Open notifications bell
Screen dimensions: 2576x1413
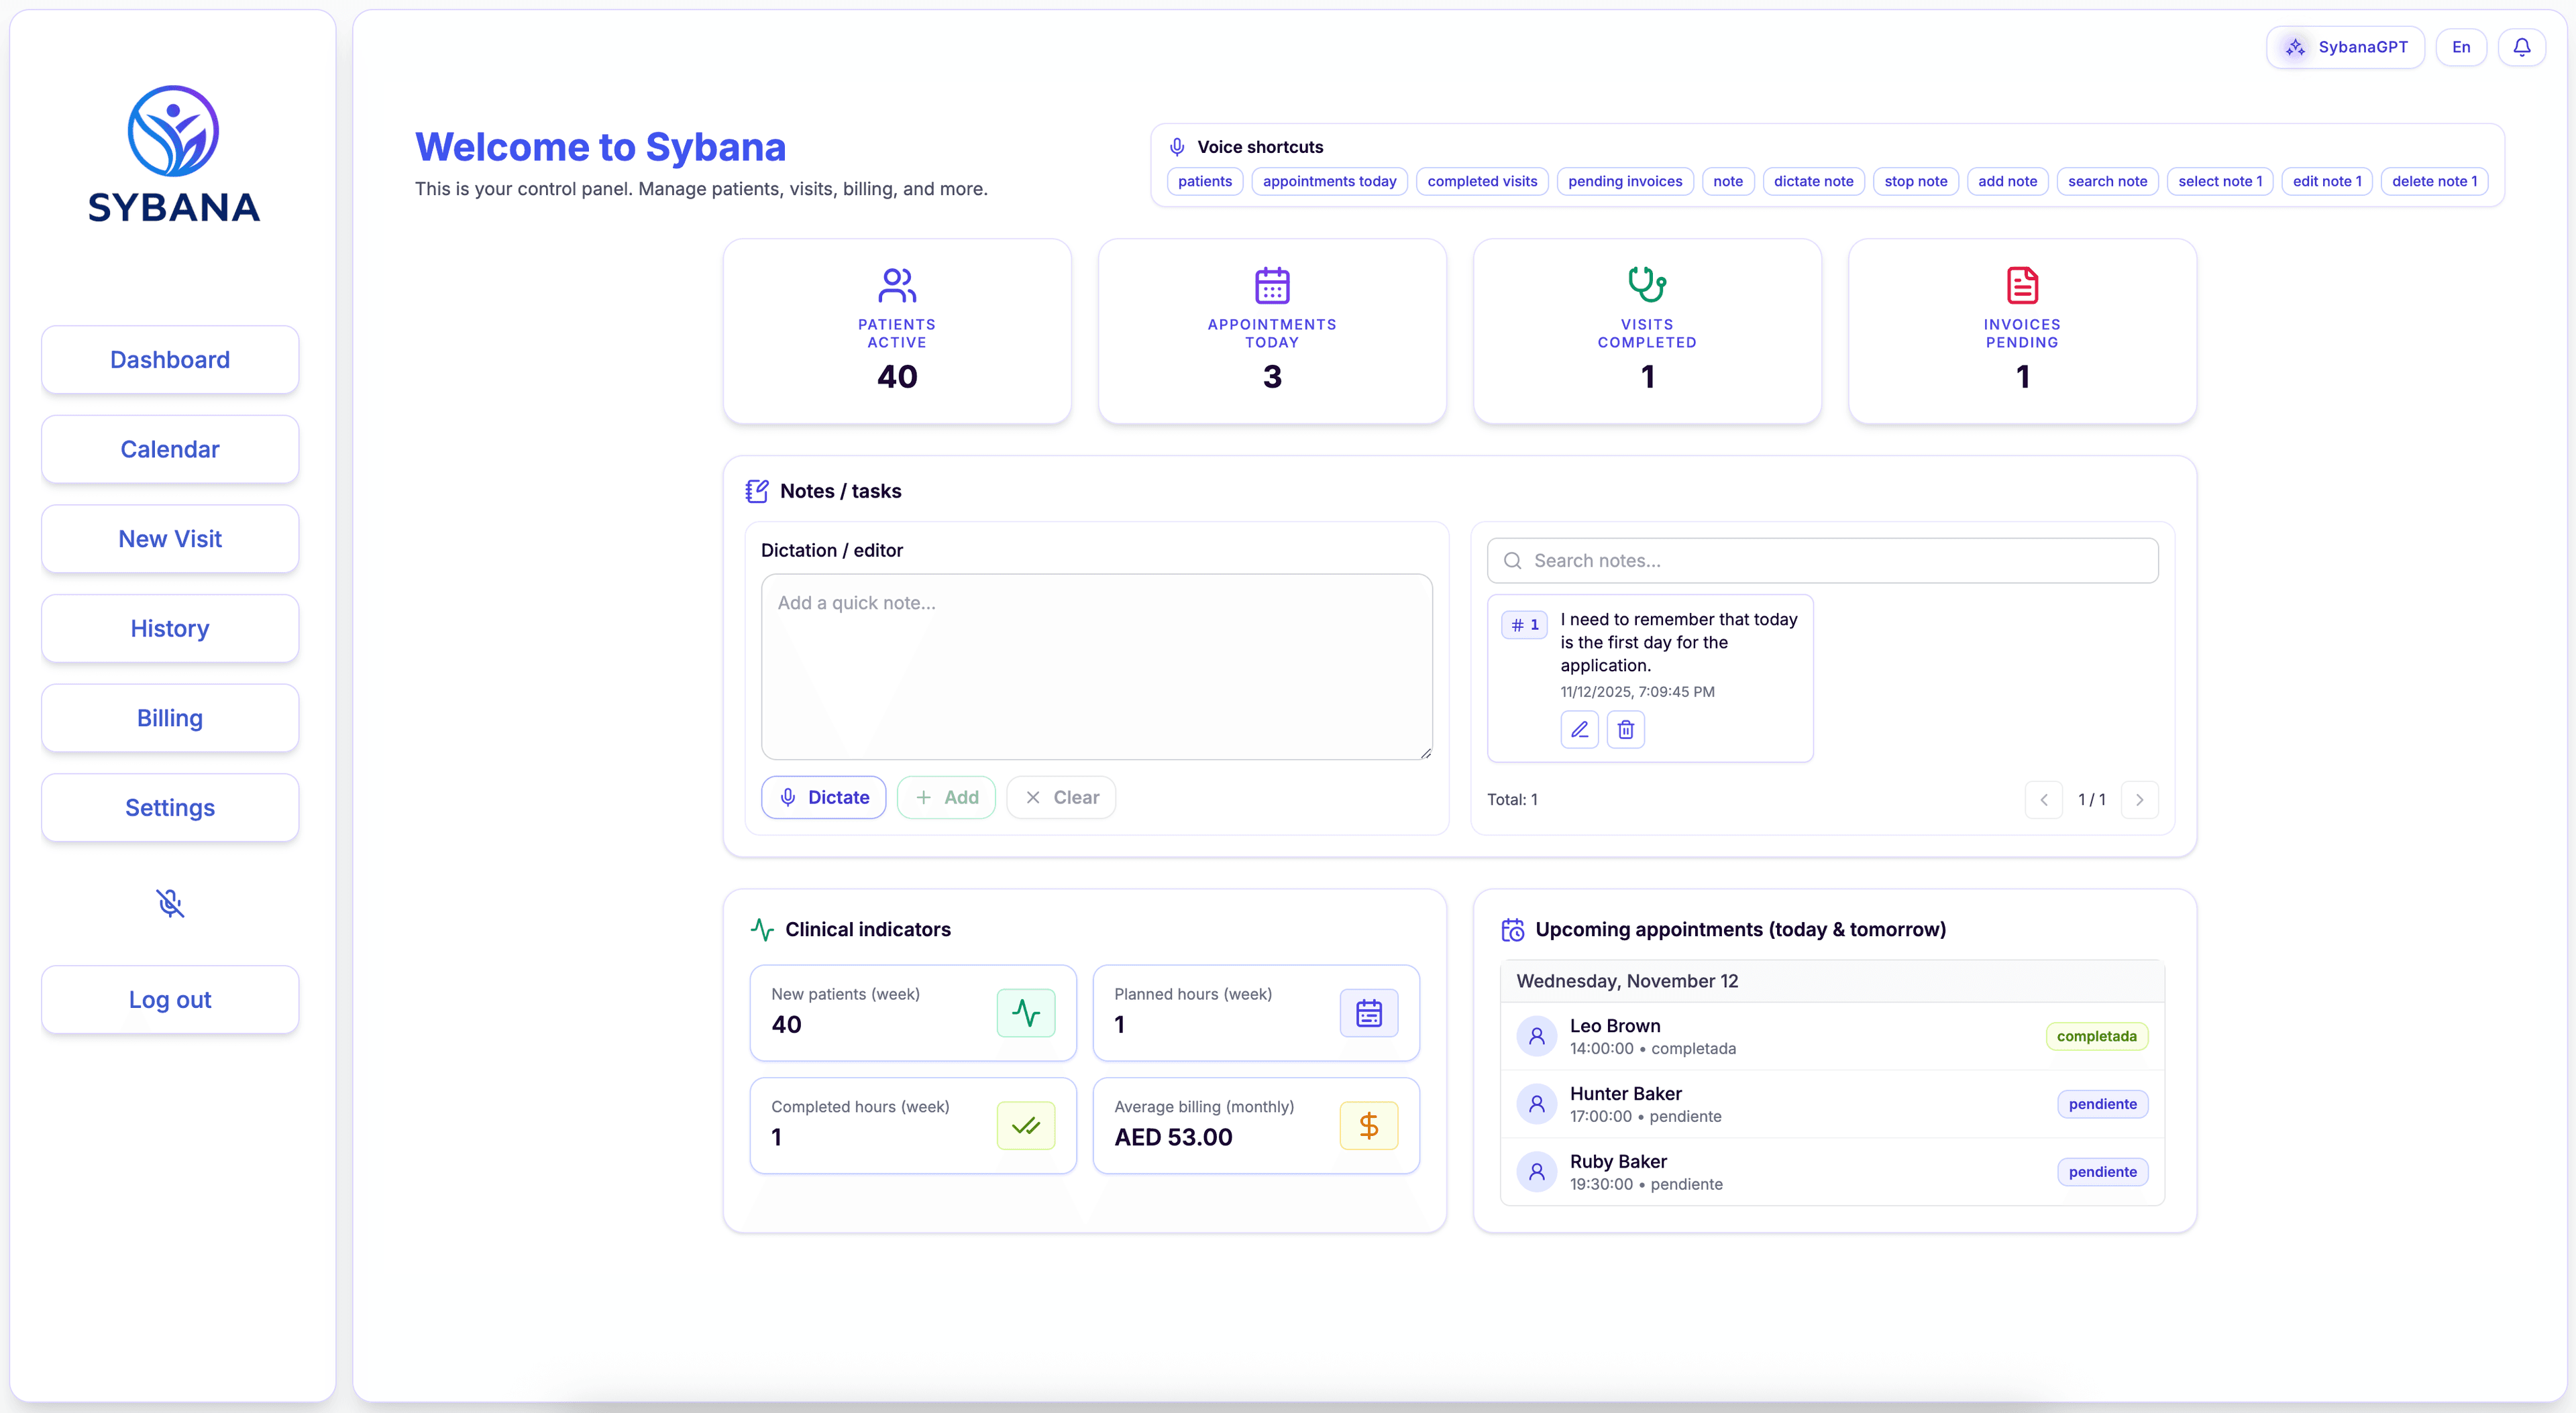tap(2522, 47)
